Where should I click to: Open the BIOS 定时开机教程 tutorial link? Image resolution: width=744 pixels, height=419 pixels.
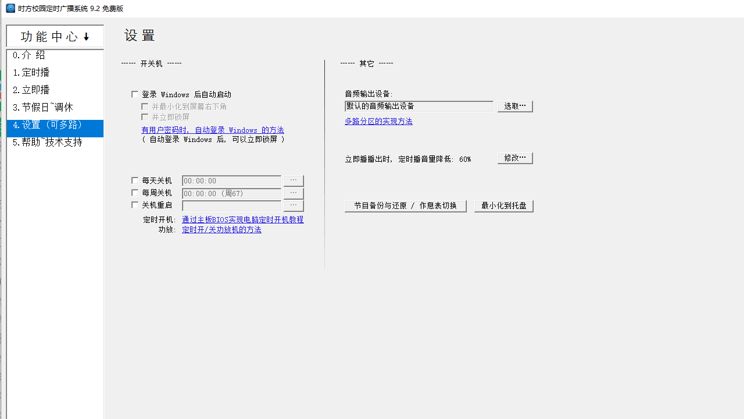242,219
